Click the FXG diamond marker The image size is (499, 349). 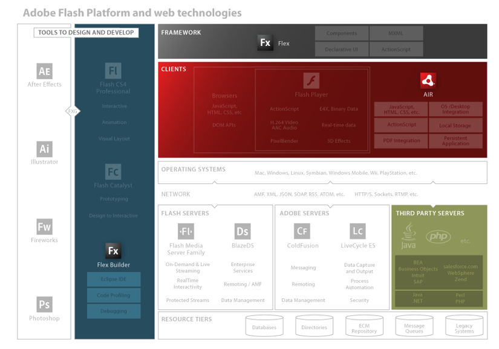point(73,111)
